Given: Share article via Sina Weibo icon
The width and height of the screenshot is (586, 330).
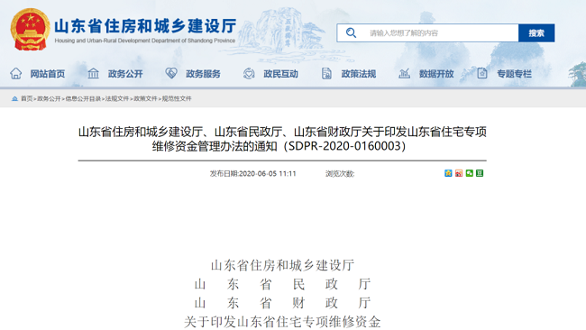Looking at the screenshot, I should click(459, 173).
